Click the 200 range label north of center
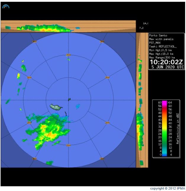The image size is (186, 191). 68,55
